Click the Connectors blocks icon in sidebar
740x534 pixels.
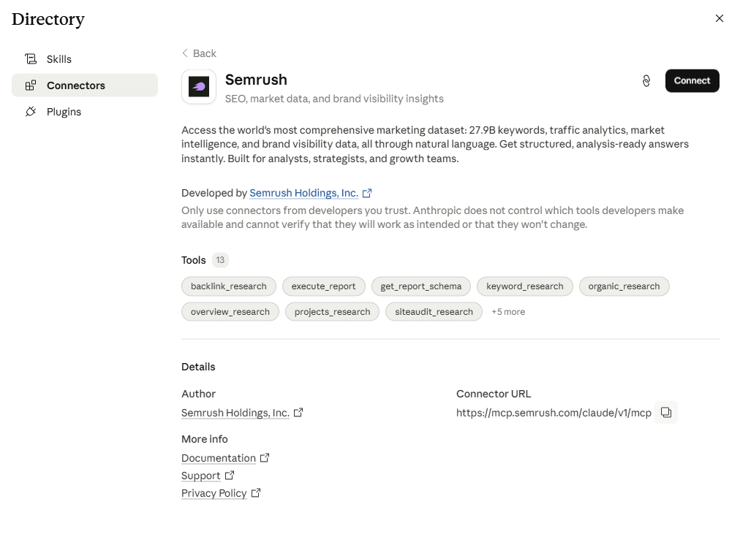31,85
